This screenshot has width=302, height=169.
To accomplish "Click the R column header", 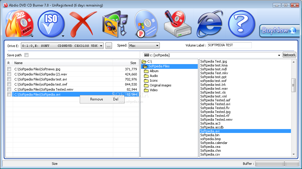I will pos(9,63).
